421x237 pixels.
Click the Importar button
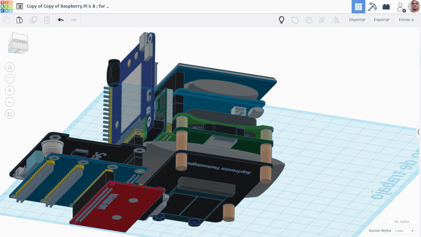[357, 20]
